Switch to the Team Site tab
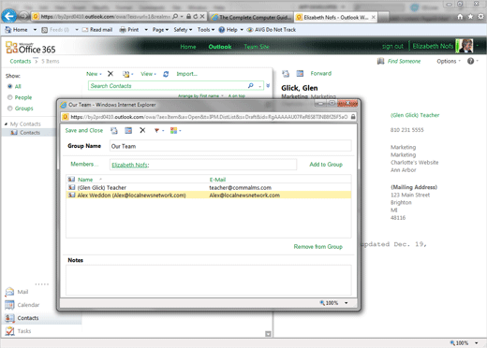Image resolution: width=487 pixels, height=348 pixels. pos(257,47)
